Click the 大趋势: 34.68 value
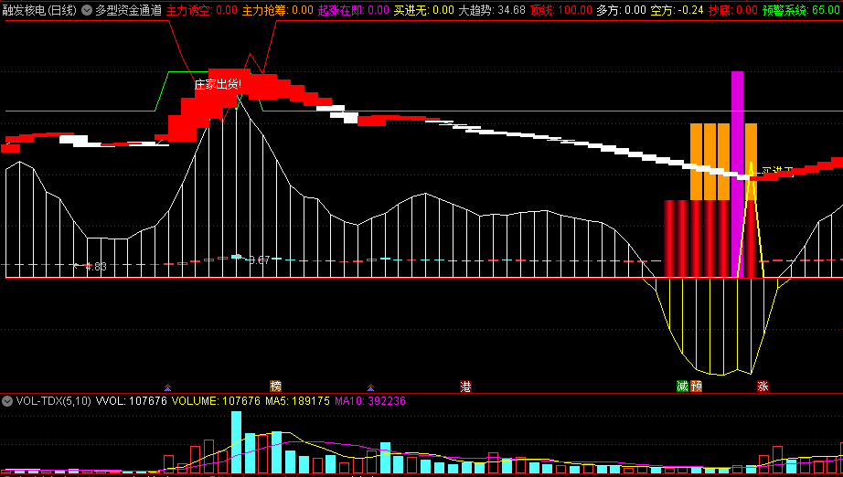Image resolution: width=843 pixels, height=477 pixels. 492,10
